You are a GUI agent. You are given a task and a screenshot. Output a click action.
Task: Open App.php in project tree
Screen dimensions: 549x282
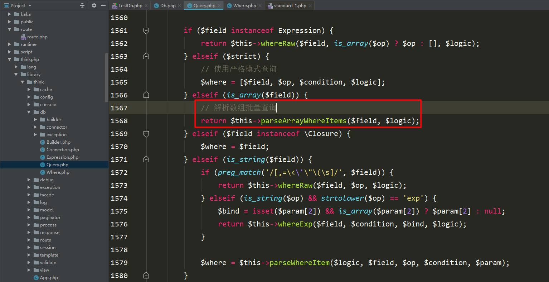[x=49, y=278]
